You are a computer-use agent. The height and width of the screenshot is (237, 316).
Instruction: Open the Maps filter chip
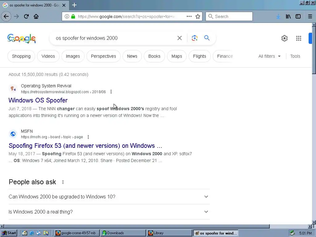[177, 56]
